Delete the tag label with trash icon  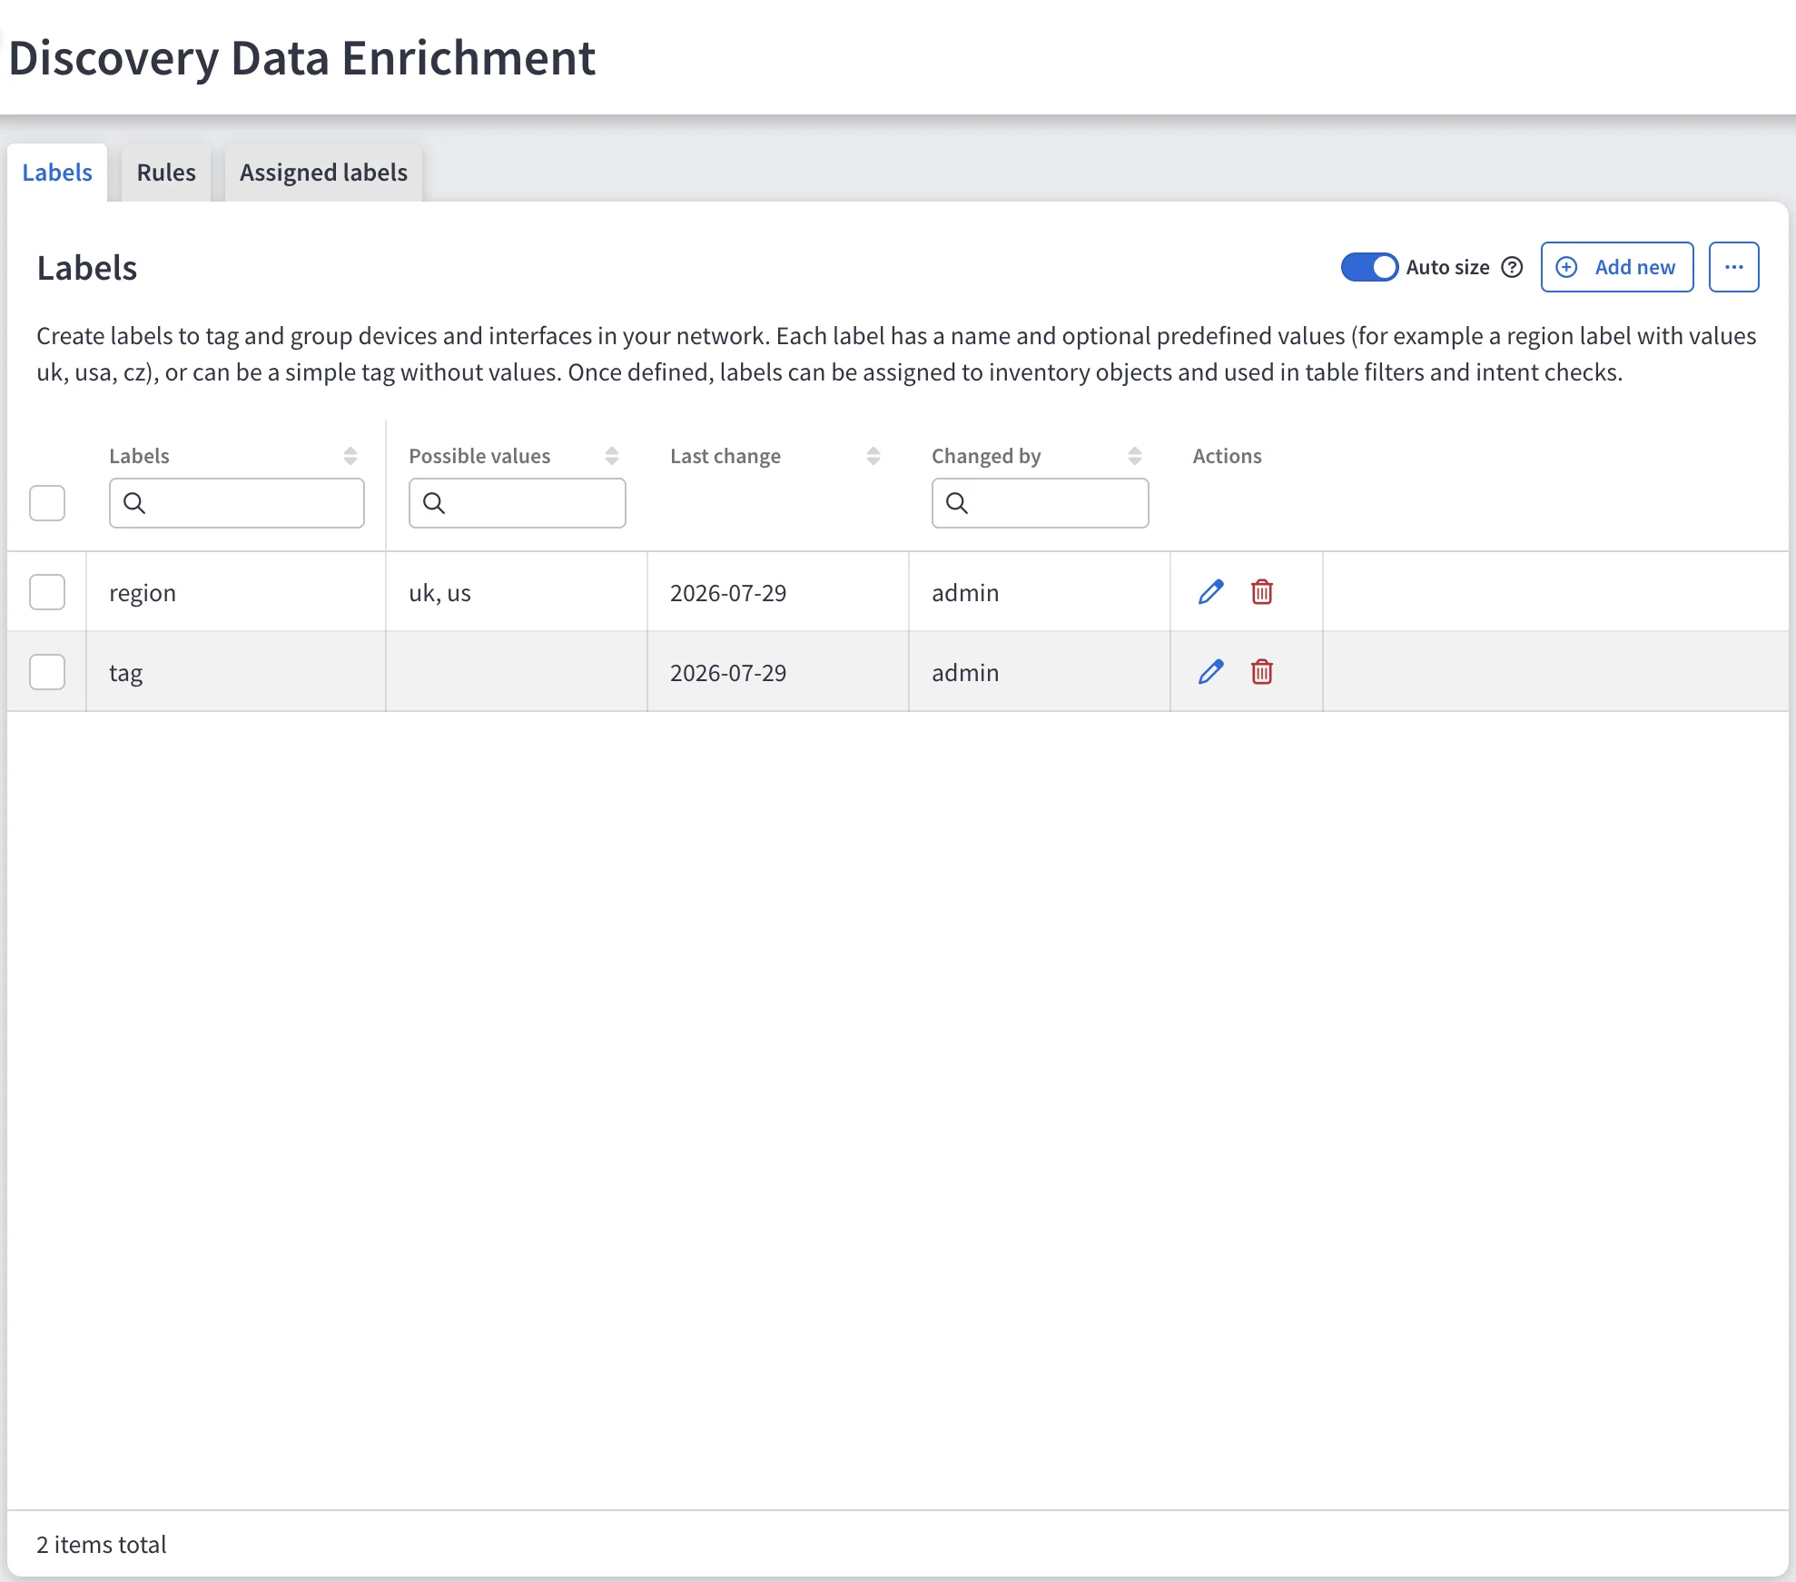coord(1262,672)
